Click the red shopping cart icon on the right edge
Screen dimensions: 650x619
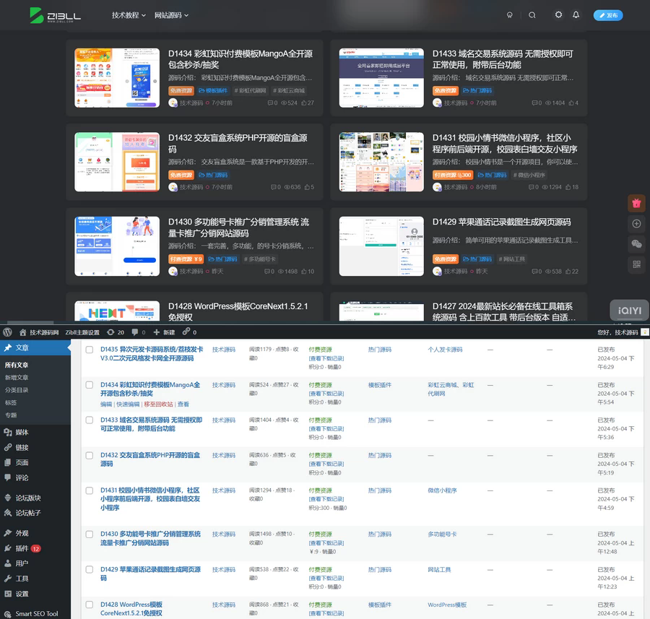(636, 204)
